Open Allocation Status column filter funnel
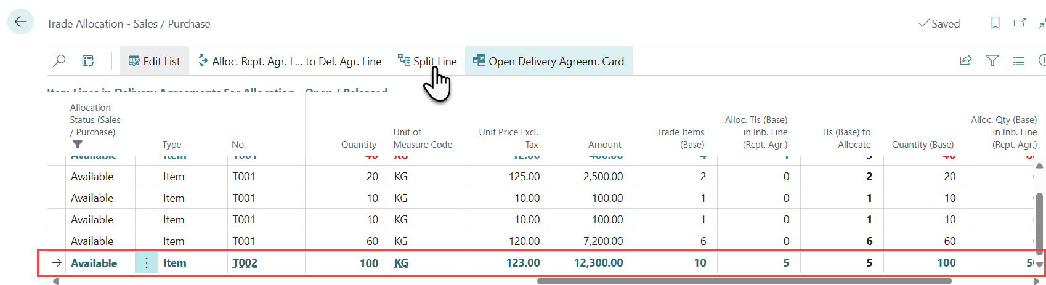 tap(78, 145)
